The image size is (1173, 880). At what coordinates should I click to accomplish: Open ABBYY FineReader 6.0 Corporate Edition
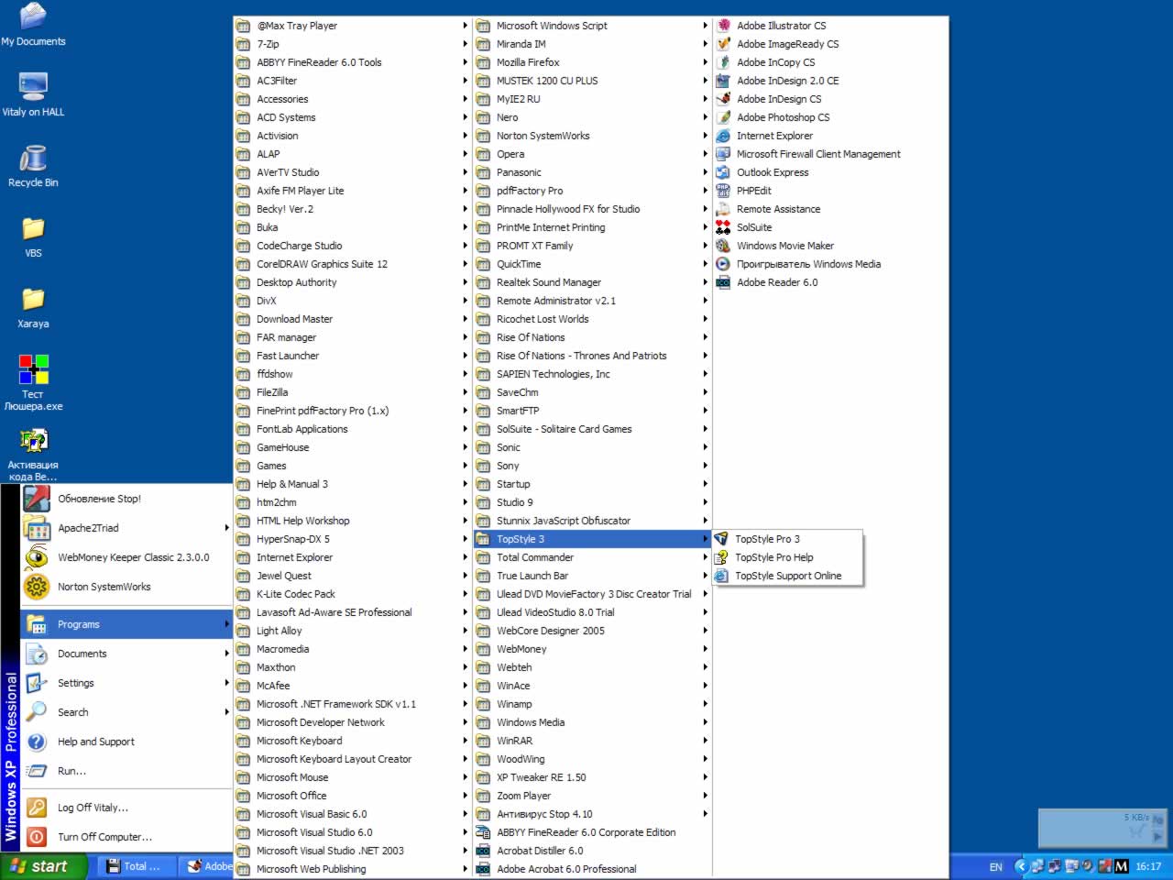593,832
